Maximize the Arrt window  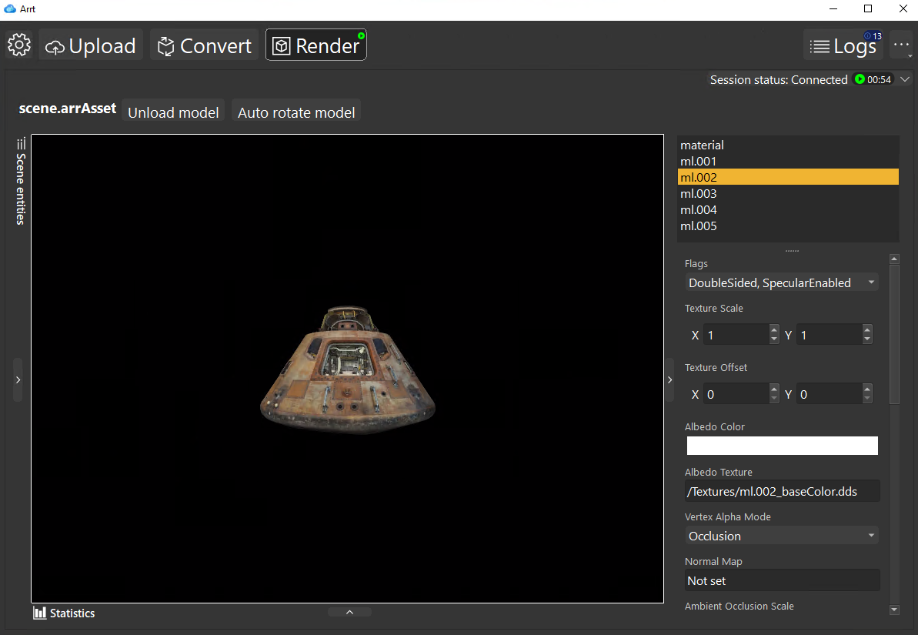pyautogui.click(x=868, y=8)
